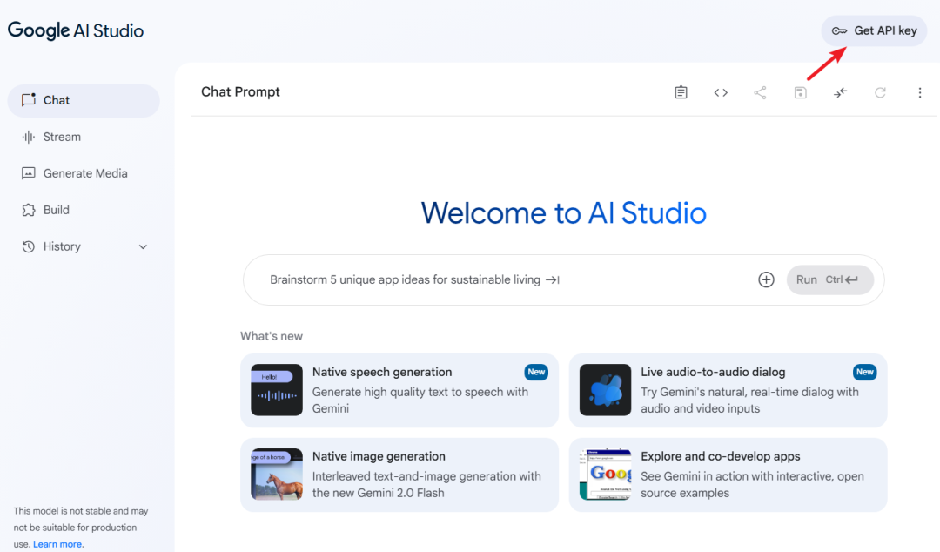This screenshot has width=940, height=552.
Task: Go to Generate Media in sidebar
Action: pyautogui.click(x=84, y=173)
